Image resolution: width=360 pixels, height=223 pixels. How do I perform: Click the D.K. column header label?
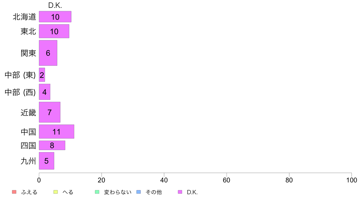coord(55,5)
